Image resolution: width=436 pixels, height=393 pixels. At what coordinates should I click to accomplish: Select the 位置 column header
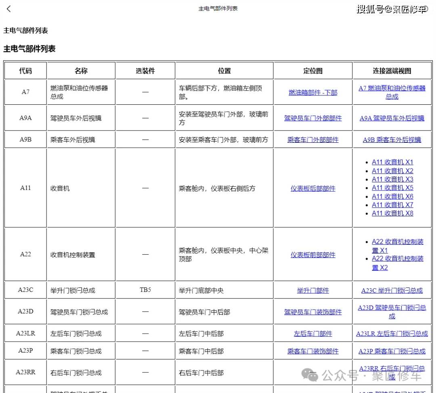[x=224, y=71]
